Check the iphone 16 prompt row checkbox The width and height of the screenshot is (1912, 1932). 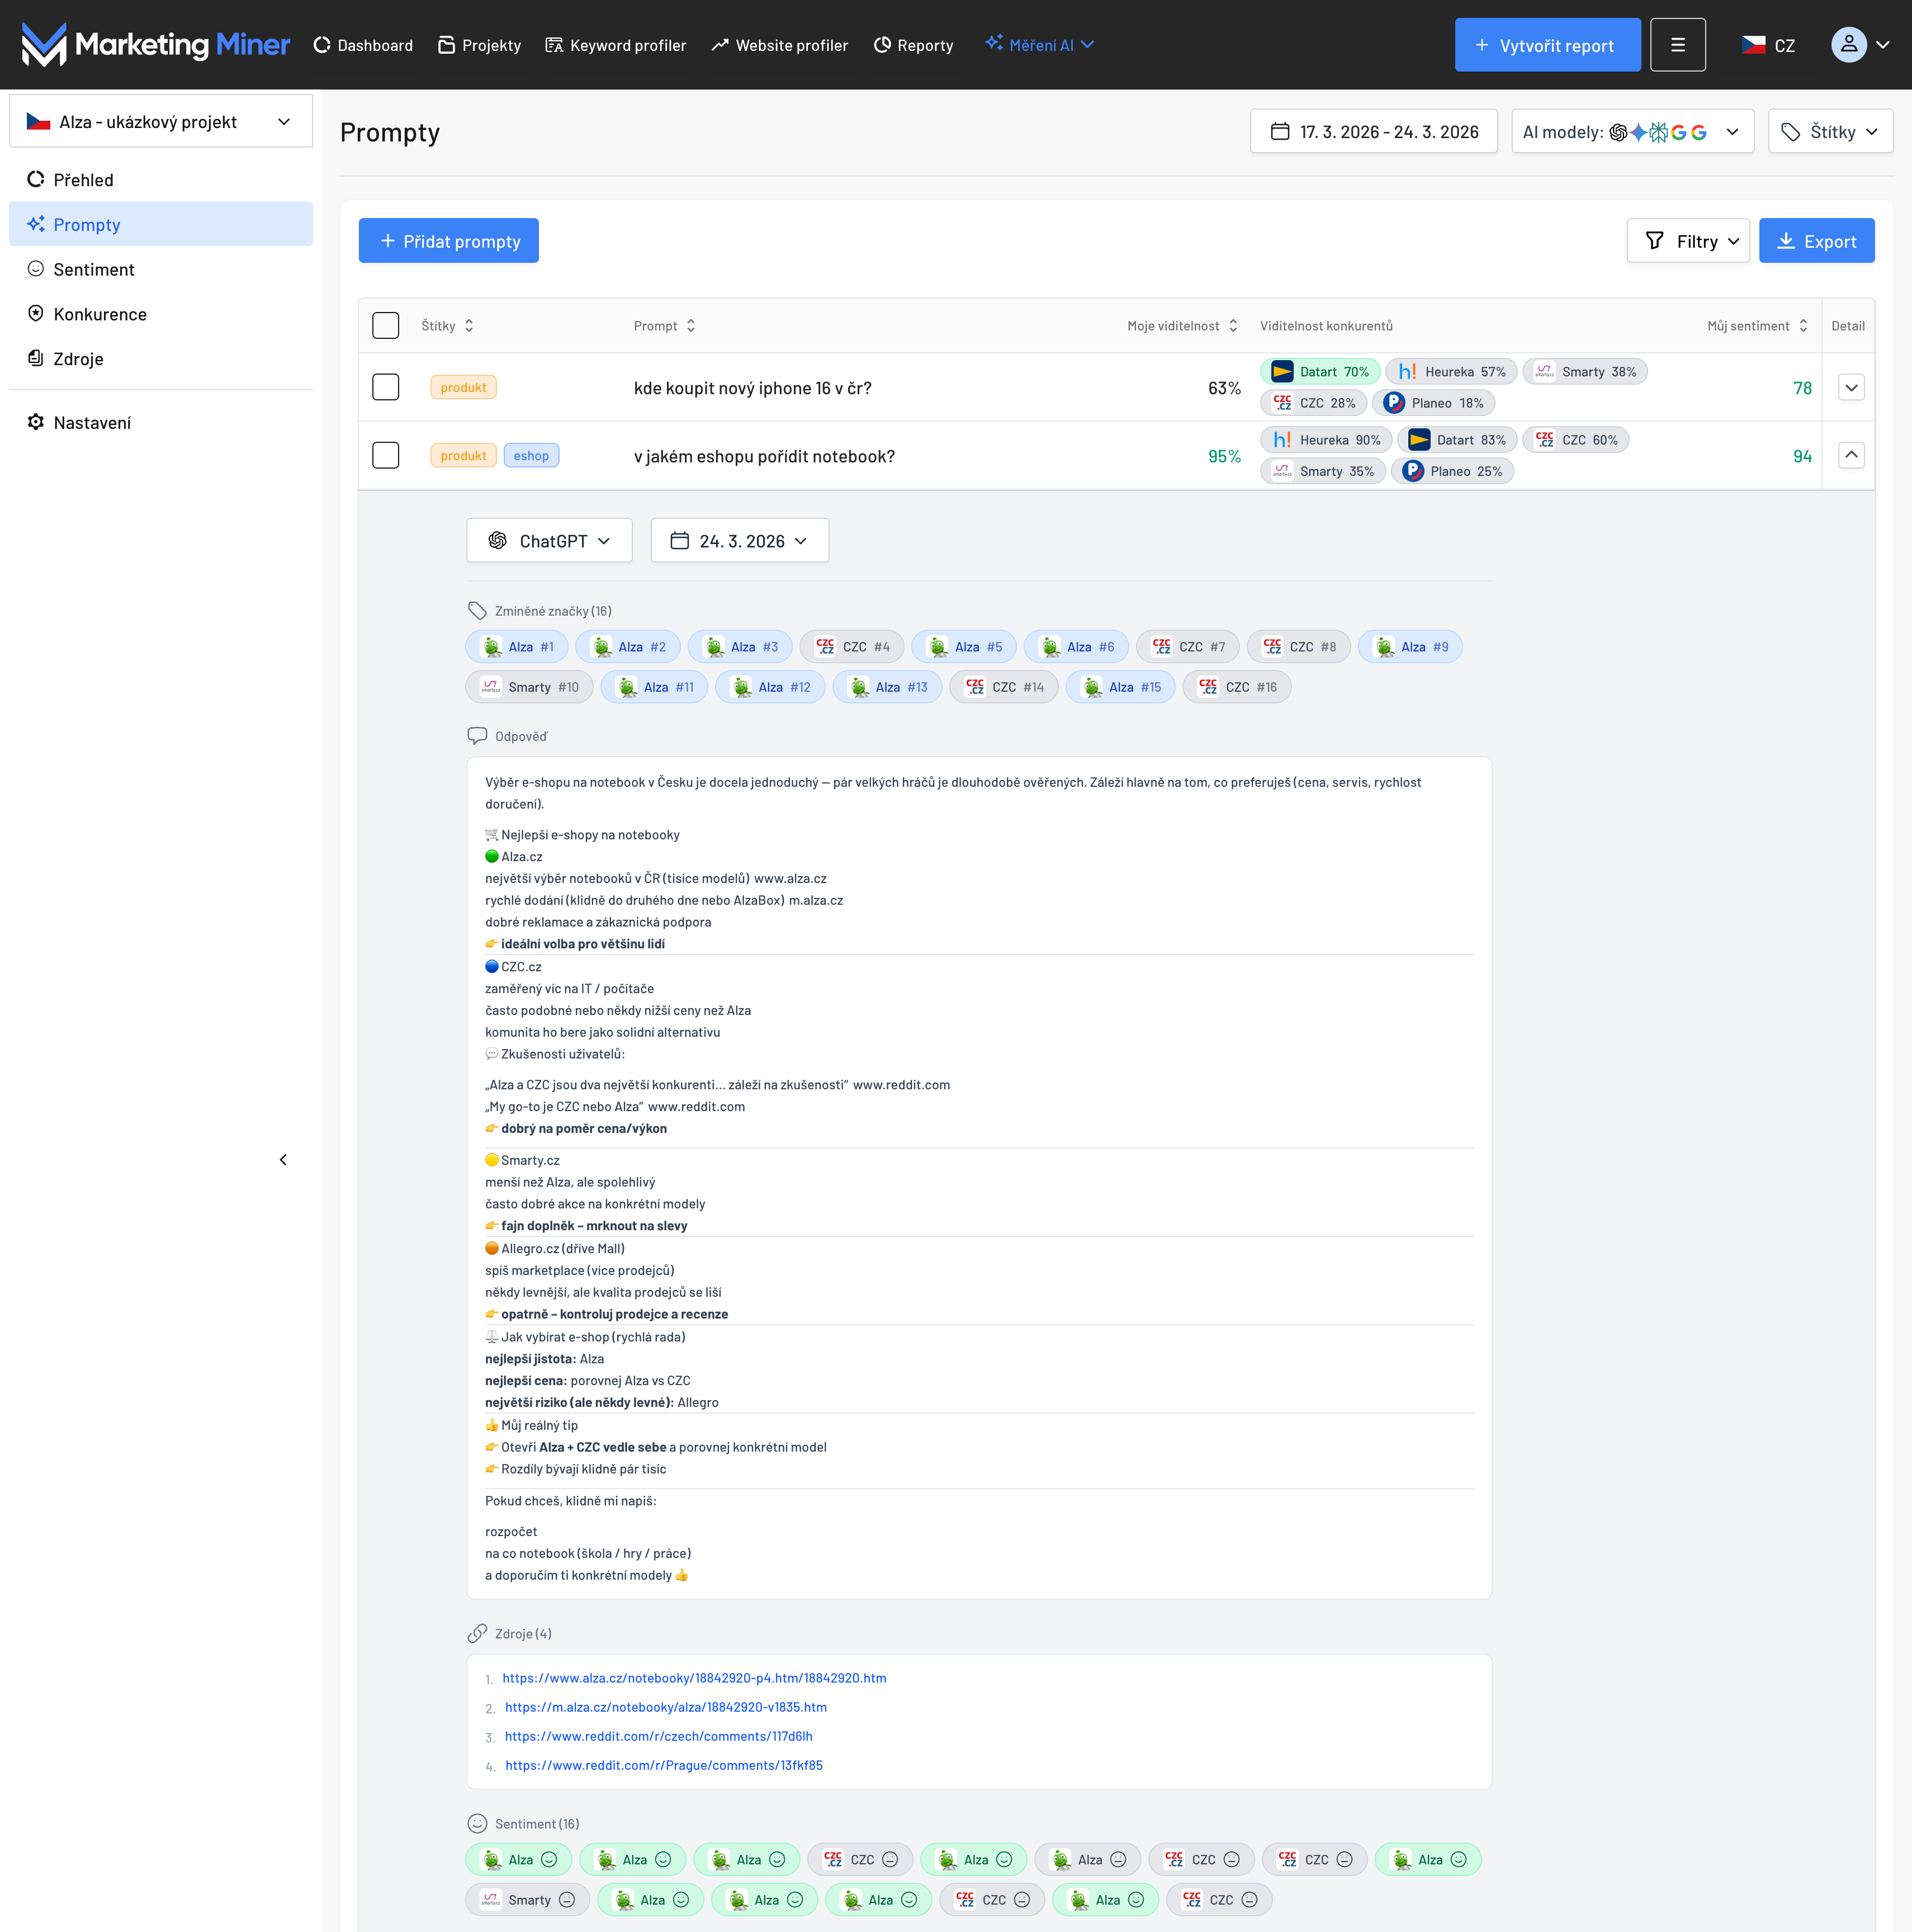[385, 388]
